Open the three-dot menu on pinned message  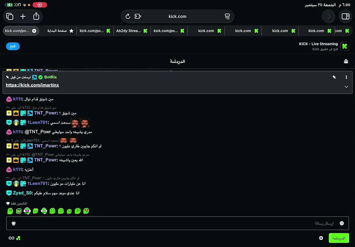(x=346, y=77)
